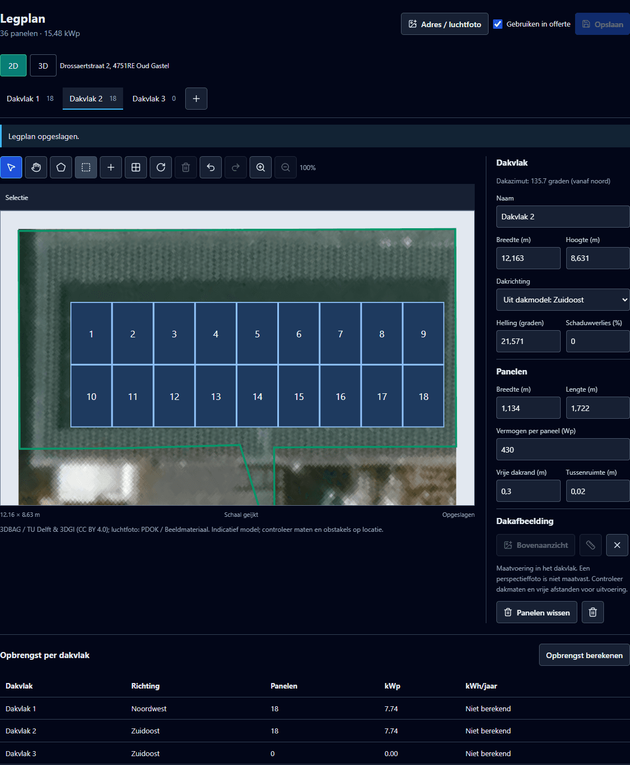630x765 pixels.
Task: Click Dakvlak 1 row in yield table
Action: pyautogui.click(x=315, y=708)
